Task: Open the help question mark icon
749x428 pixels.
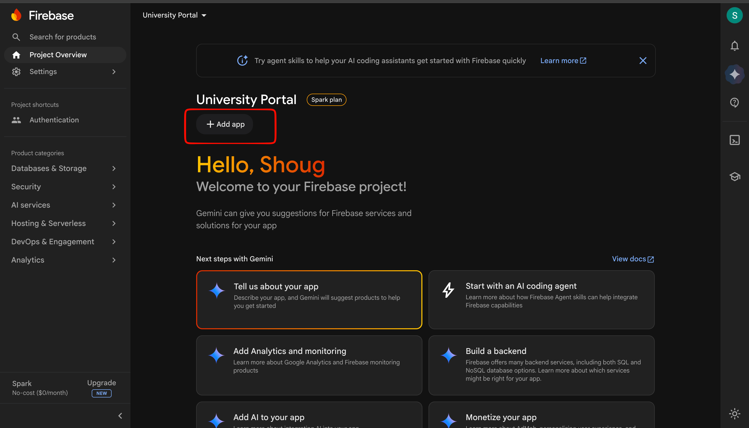Action: (x=734, y=103)
